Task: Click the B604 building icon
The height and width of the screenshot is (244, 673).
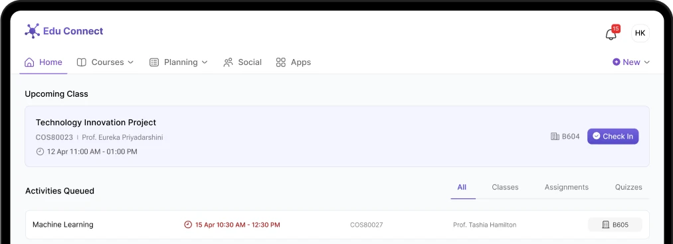Action: point(555,137)
